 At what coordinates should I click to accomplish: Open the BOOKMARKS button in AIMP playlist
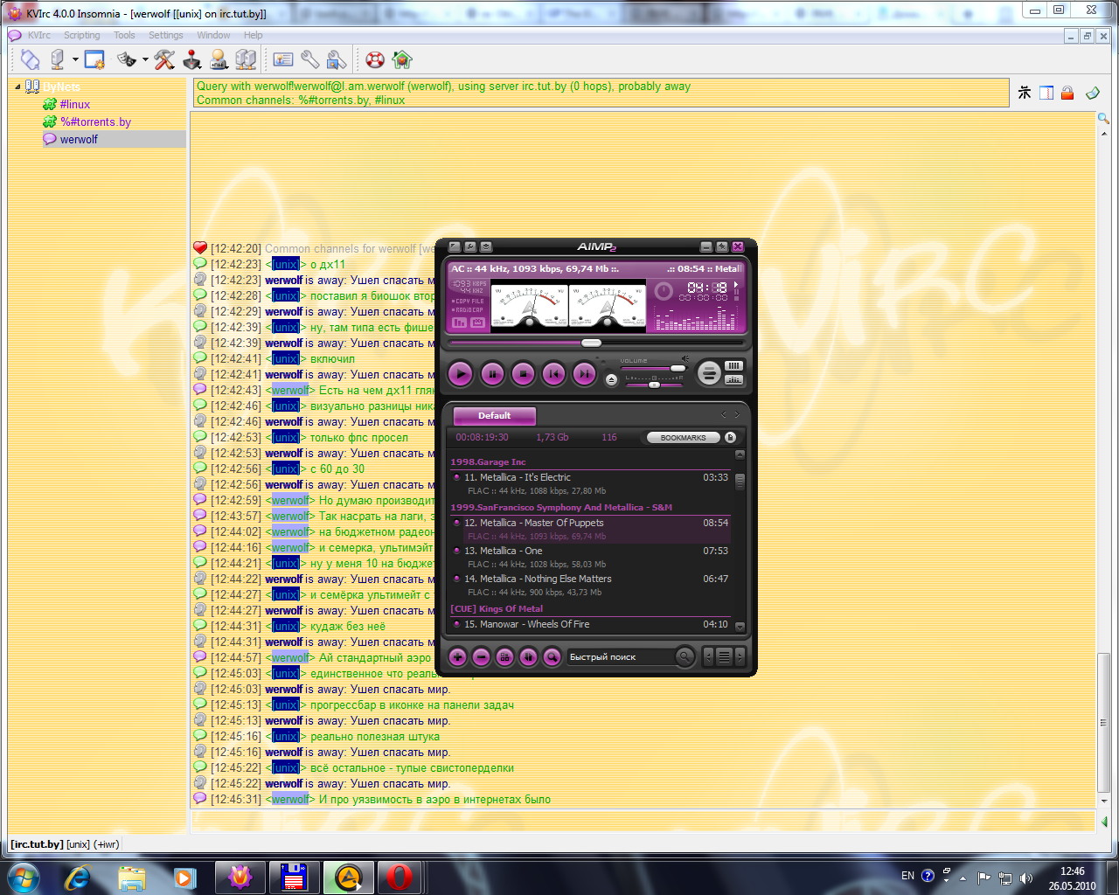pyautogui.click(x=683, y=437)
